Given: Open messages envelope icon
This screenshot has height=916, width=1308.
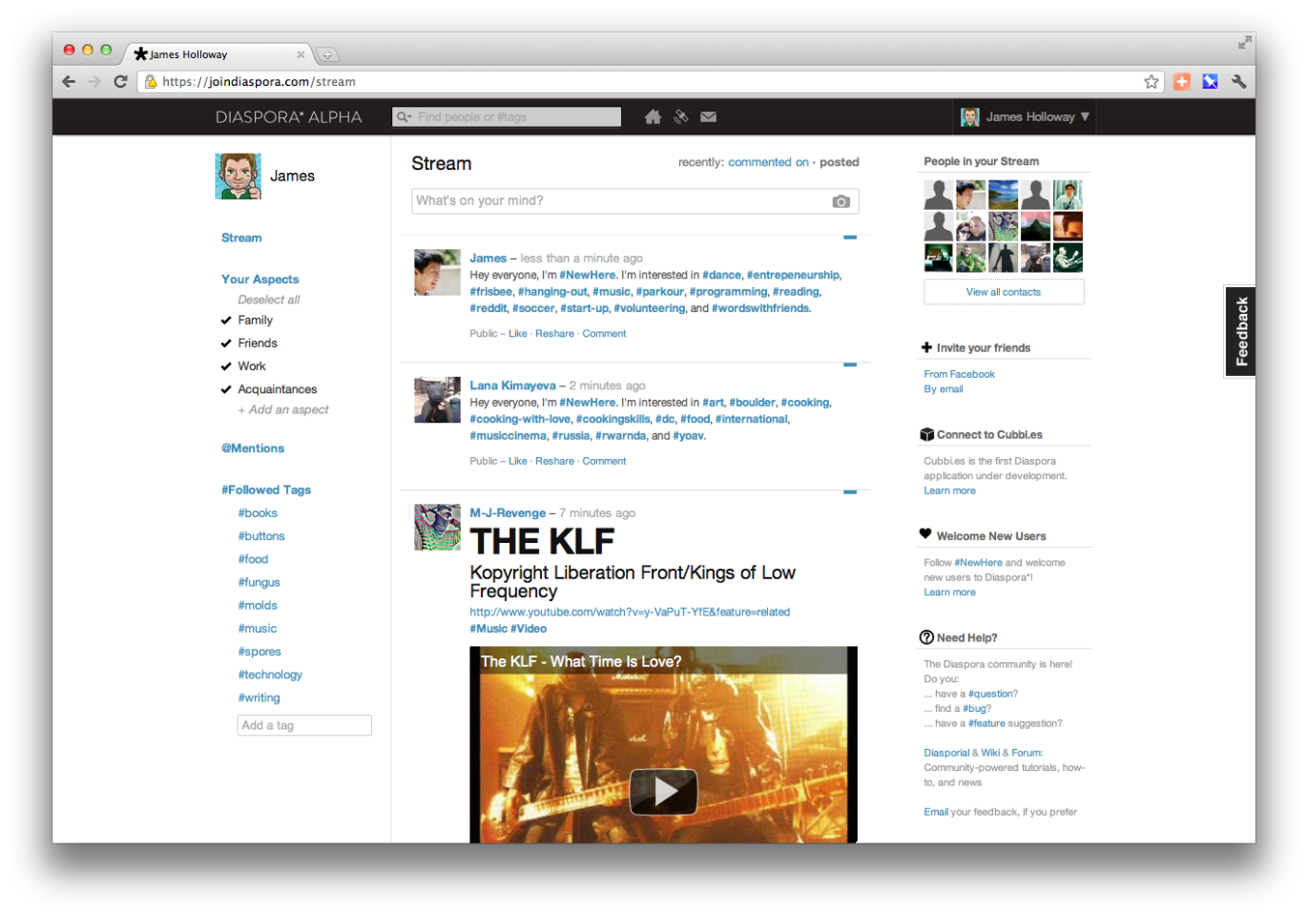Looking at the screenshot, I should click(708, 116).
